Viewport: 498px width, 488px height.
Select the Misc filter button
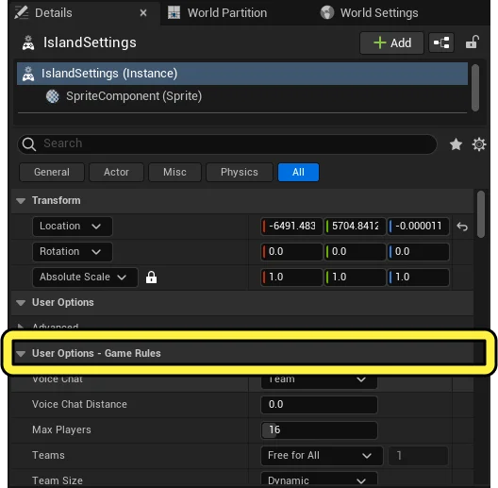pos(174,173)
